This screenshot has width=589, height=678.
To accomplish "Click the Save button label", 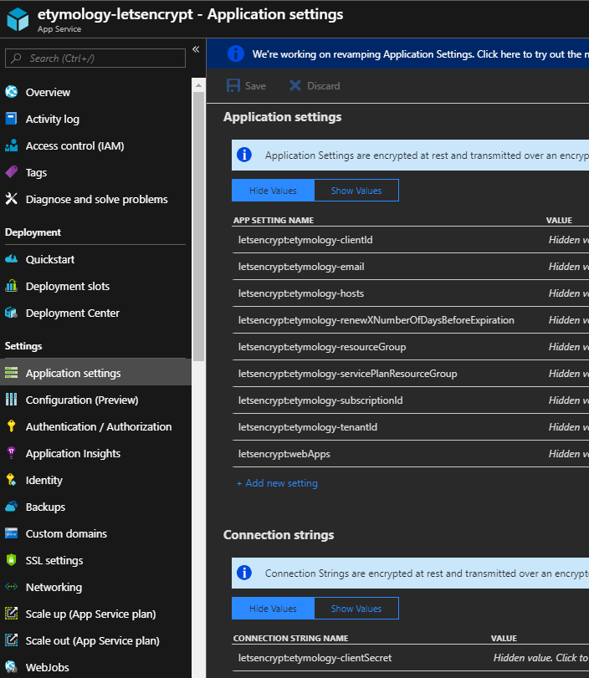I will [x=255, y=86].
